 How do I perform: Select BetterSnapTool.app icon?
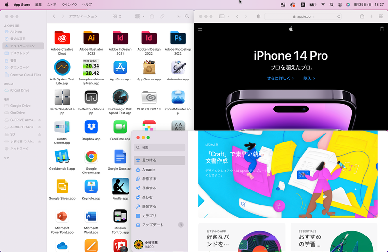[x=62, y=97]
